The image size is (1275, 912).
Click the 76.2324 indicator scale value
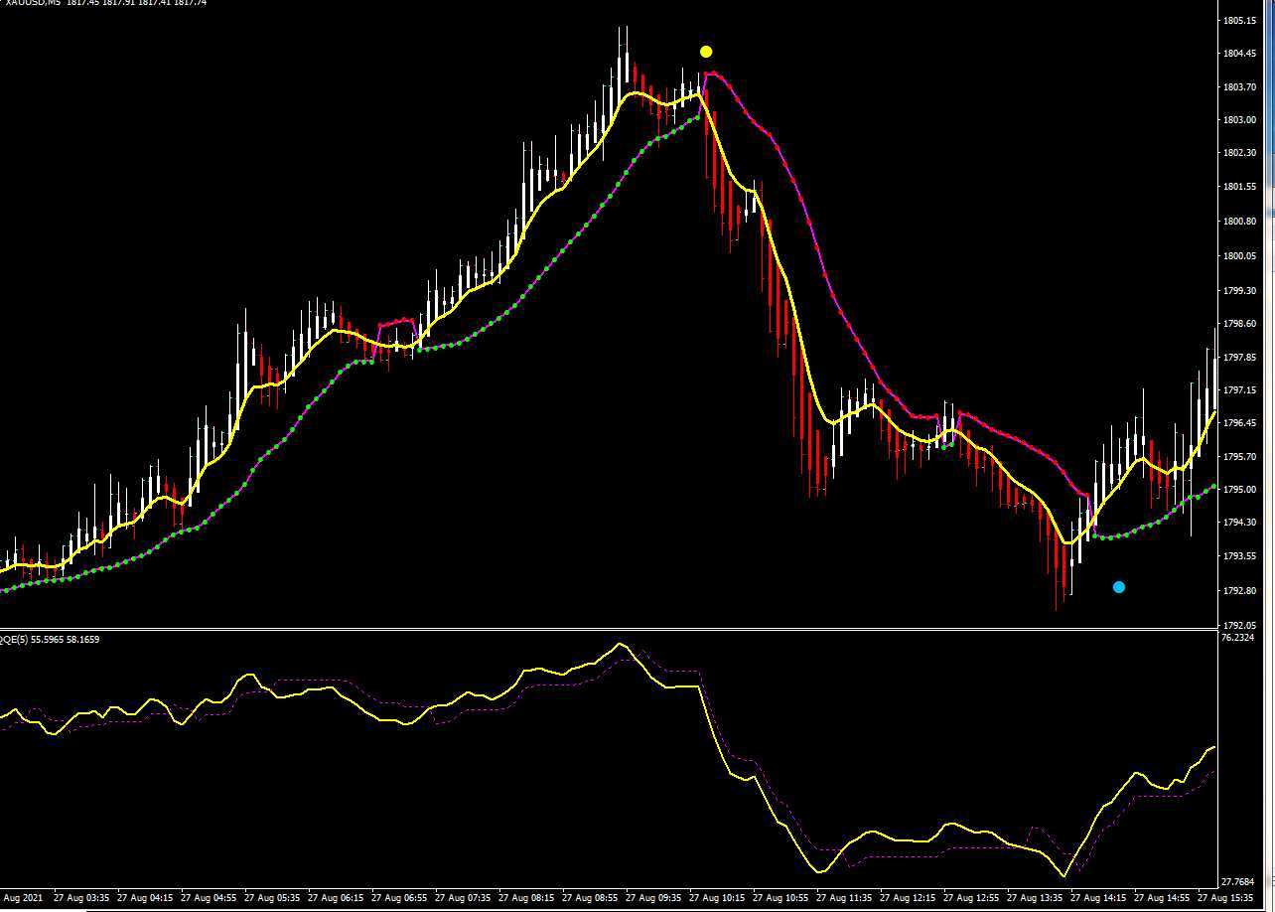coord(1239,638)
